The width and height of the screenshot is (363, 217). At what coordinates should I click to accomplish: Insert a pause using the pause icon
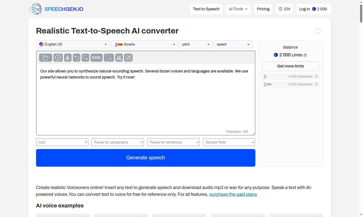click(58, 57)
